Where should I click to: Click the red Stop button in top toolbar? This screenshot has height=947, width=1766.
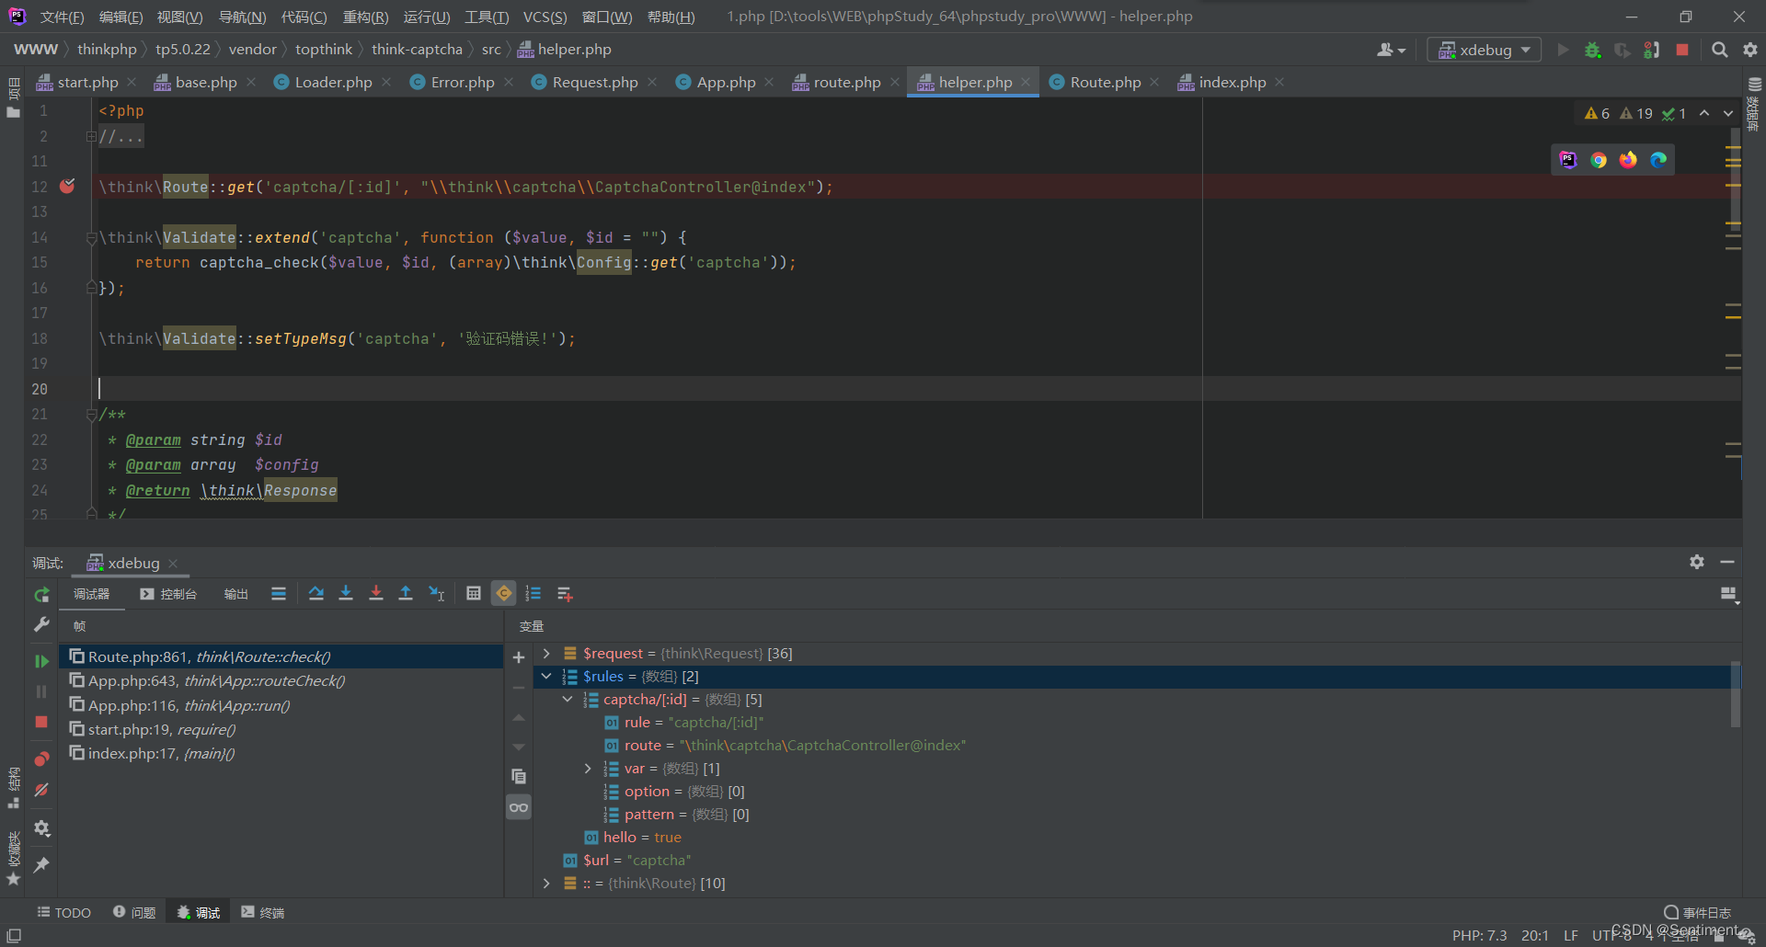click(x=1682, y=50)
